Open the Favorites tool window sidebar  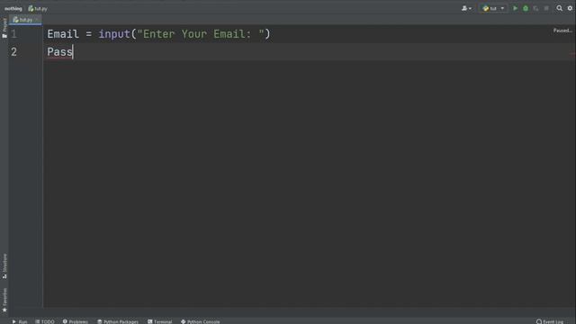point(4,300)
